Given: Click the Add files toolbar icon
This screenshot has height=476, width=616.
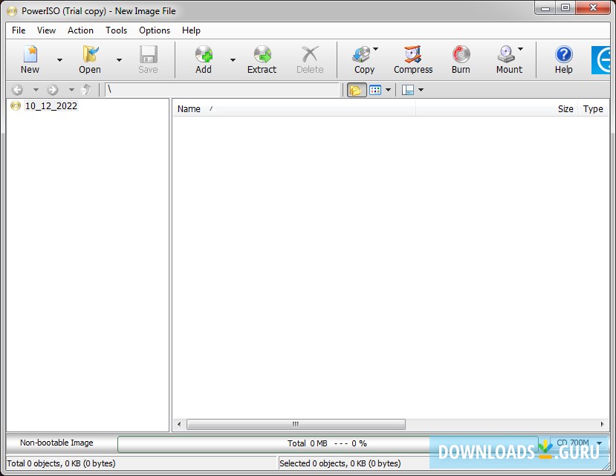Looking at the screenshot, I should tap(204, 55).
